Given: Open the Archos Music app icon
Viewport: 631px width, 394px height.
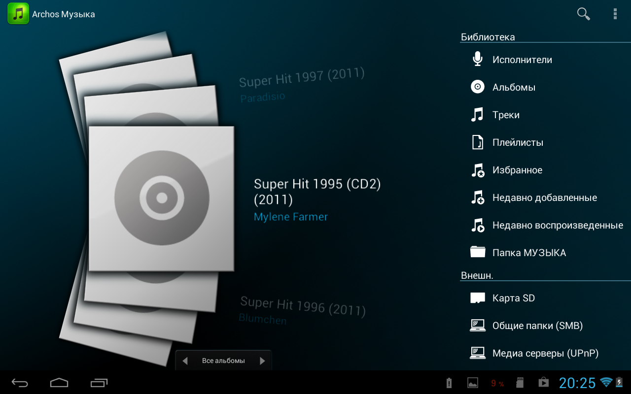Looking at the screenshot, I should click(x=18, y=14).
